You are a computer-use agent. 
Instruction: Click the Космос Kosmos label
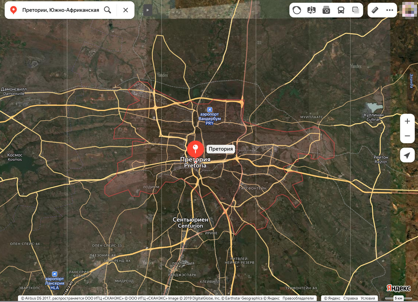click(x=15, y=157)
